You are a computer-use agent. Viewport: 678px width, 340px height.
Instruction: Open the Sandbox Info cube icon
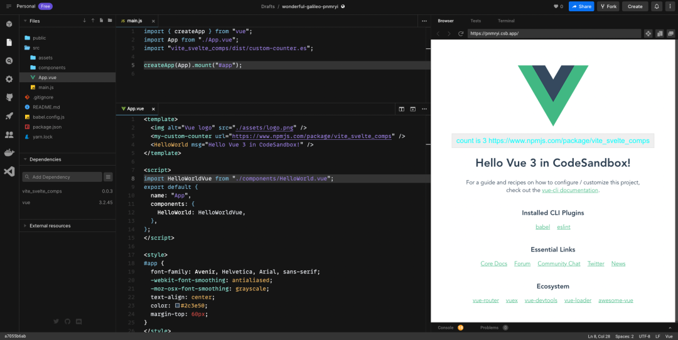pos(9,24)
